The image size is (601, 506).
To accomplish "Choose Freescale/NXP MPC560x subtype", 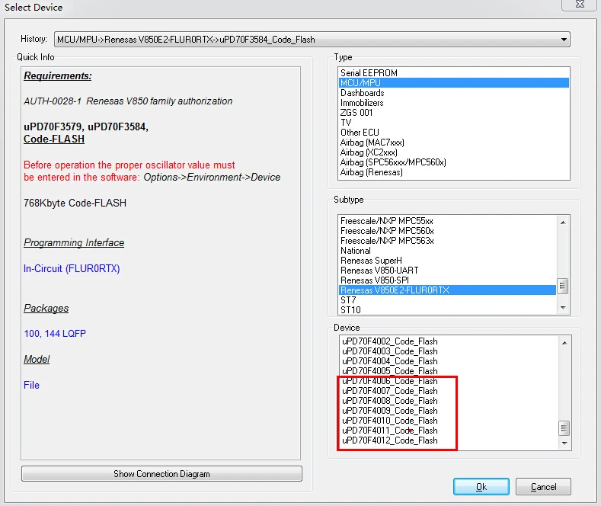I will tap(447, 231).
